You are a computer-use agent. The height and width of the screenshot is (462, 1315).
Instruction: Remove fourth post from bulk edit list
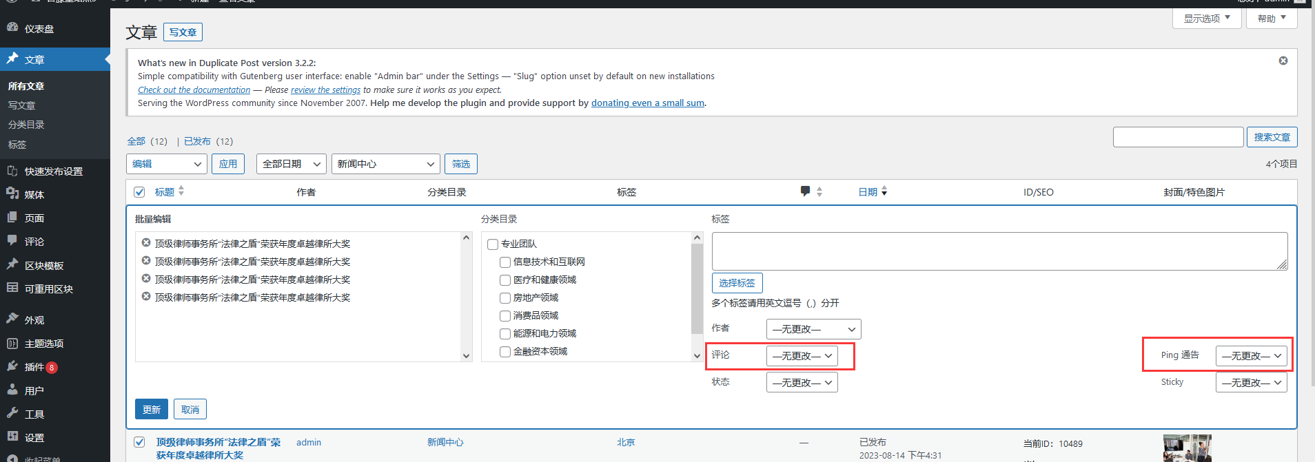coord(146,296)
